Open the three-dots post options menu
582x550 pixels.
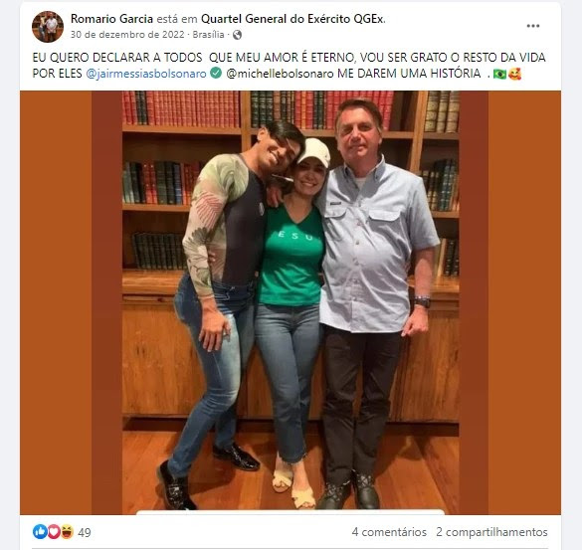point(532,26)
